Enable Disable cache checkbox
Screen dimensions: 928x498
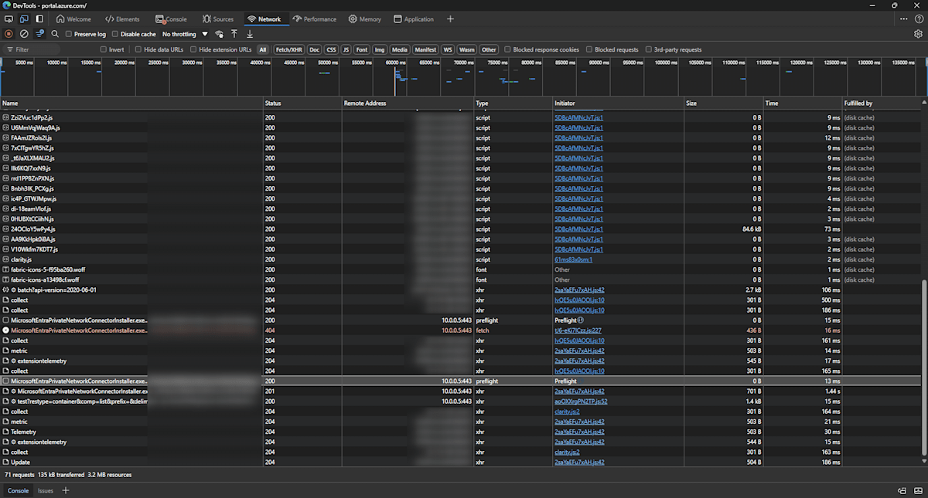pos(115,34)
